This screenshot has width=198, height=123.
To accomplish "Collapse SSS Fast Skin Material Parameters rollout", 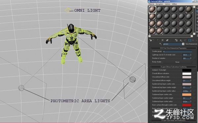I will [x=173, y=48].
